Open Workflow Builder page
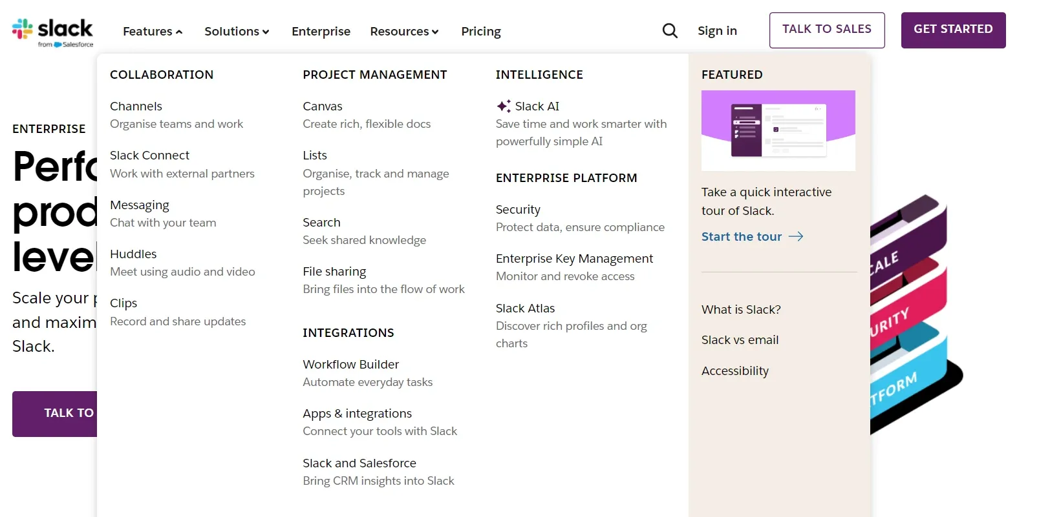Screen dimensions: 1039x517 (x=351, y=364)
